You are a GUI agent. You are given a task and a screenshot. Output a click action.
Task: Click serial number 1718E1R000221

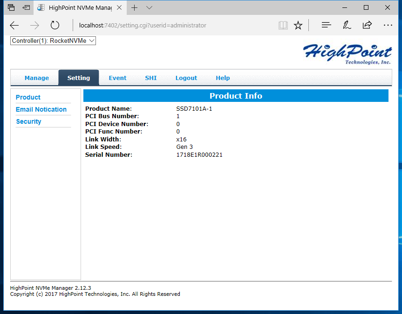199,155
